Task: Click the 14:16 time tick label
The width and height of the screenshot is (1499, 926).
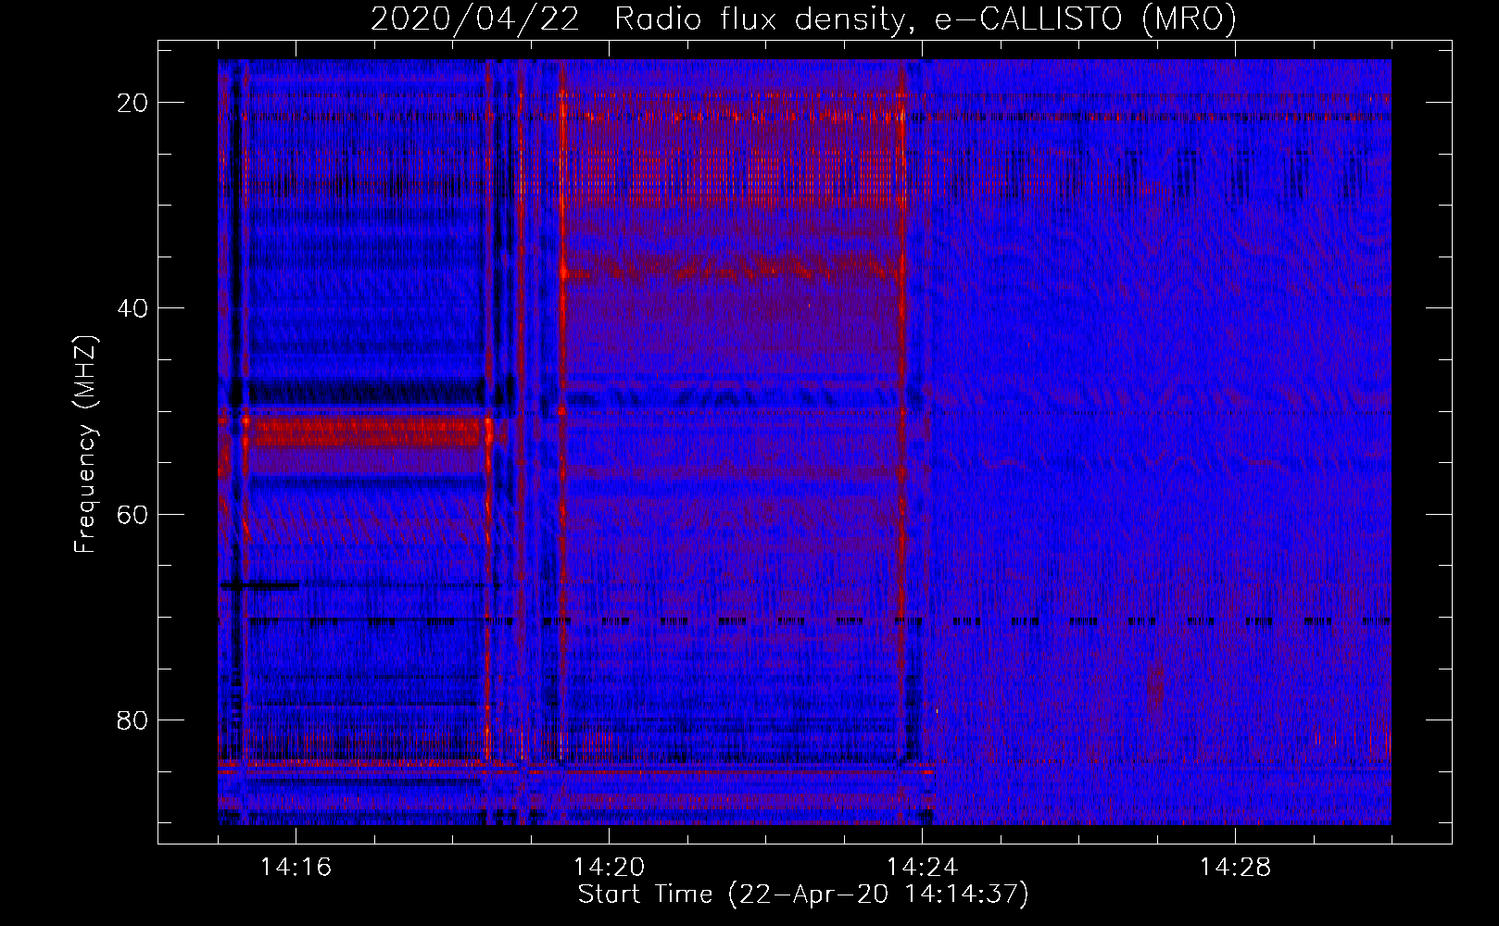Action: tap(296, 868)
